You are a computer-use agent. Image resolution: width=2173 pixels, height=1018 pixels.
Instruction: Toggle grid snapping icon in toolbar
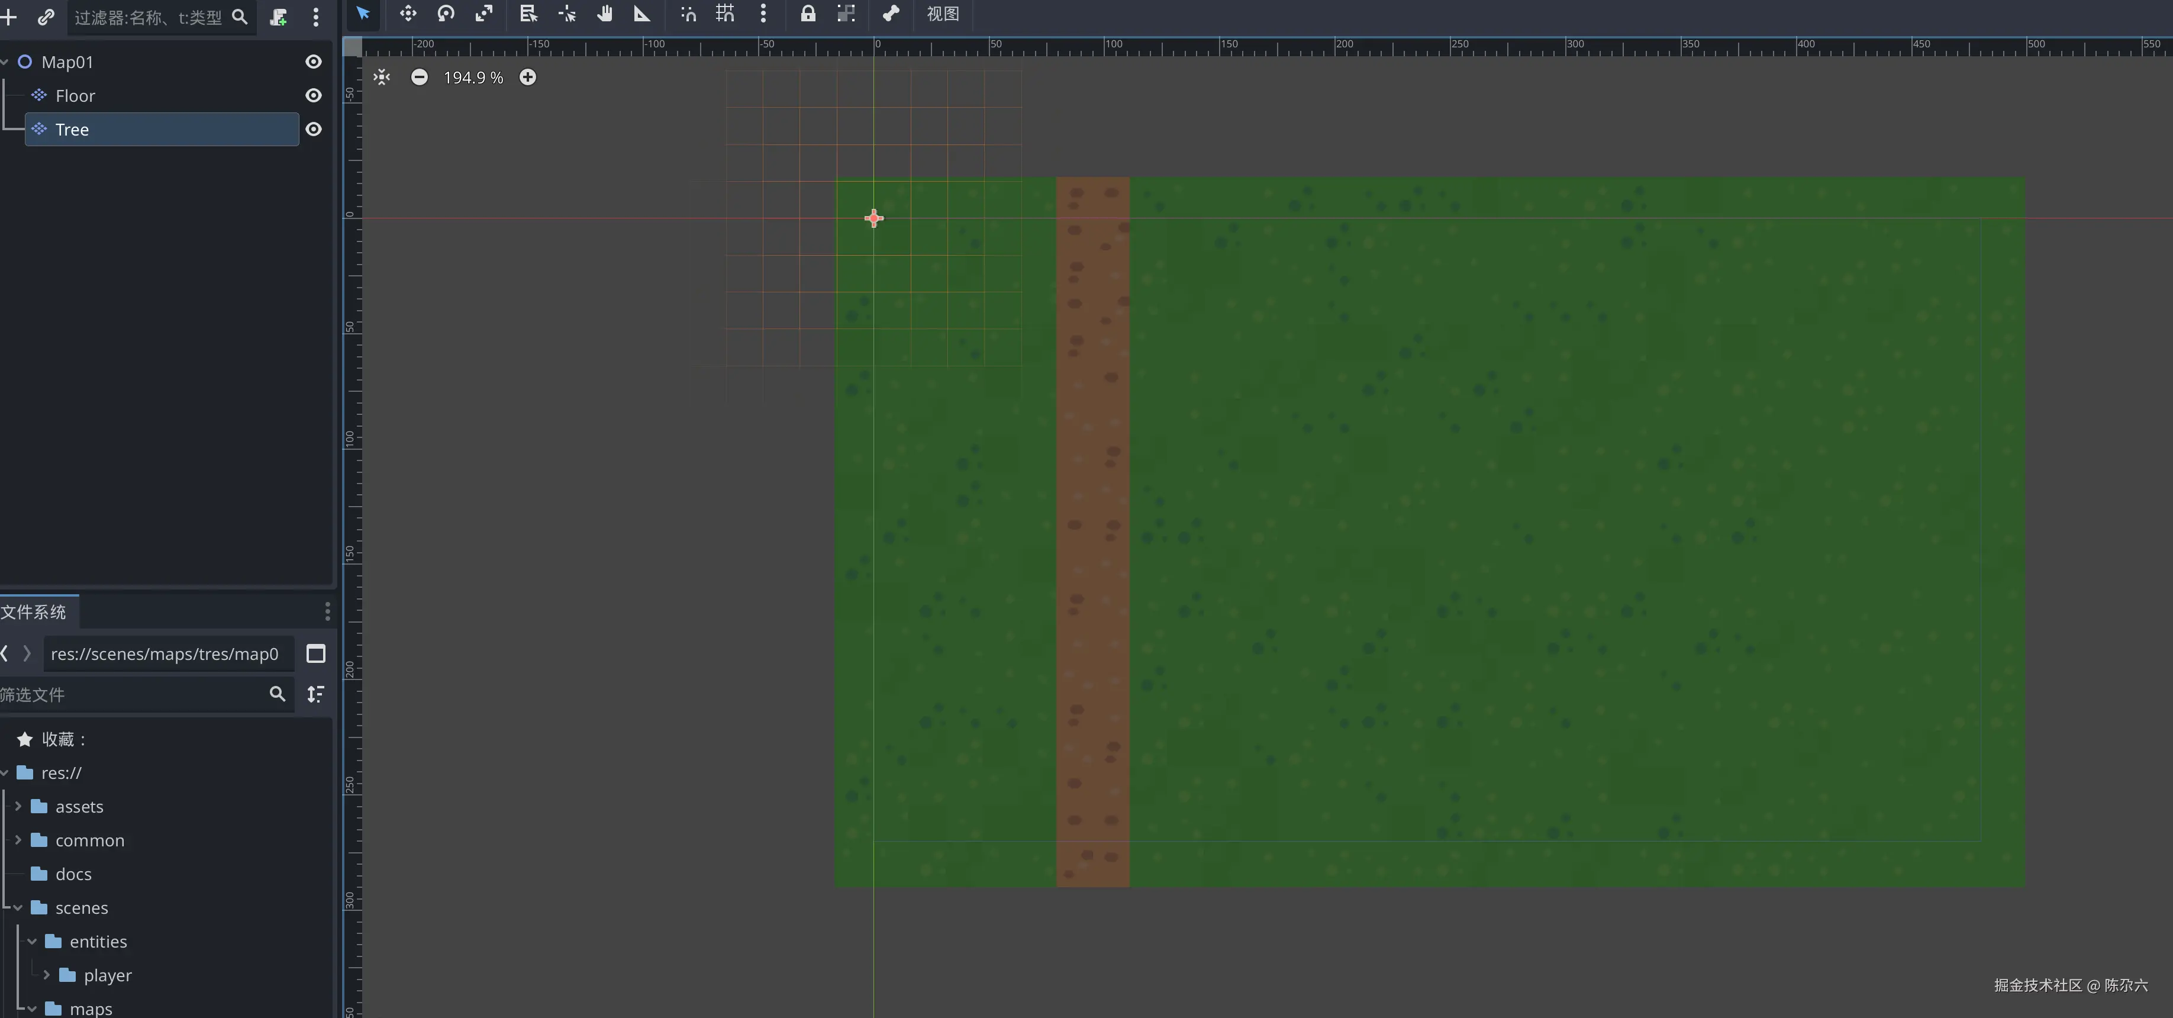[726, 14]
